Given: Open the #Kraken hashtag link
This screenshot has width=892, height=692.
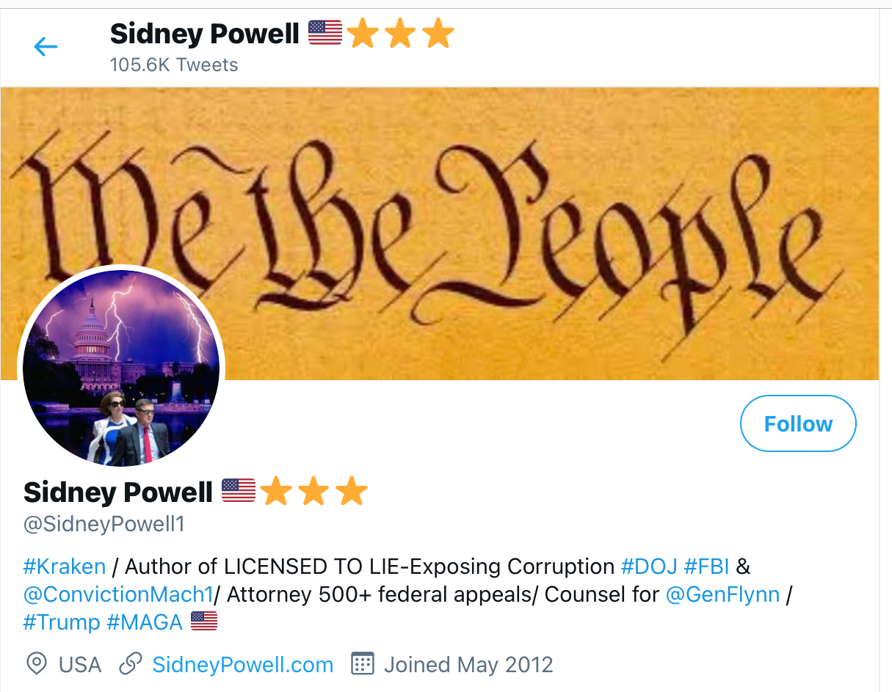Looking at the screenshot, I should 65,567.
